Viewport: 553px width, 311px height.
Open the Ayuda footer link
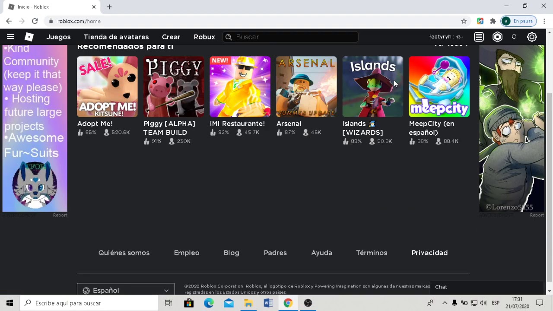coord(321,253)
